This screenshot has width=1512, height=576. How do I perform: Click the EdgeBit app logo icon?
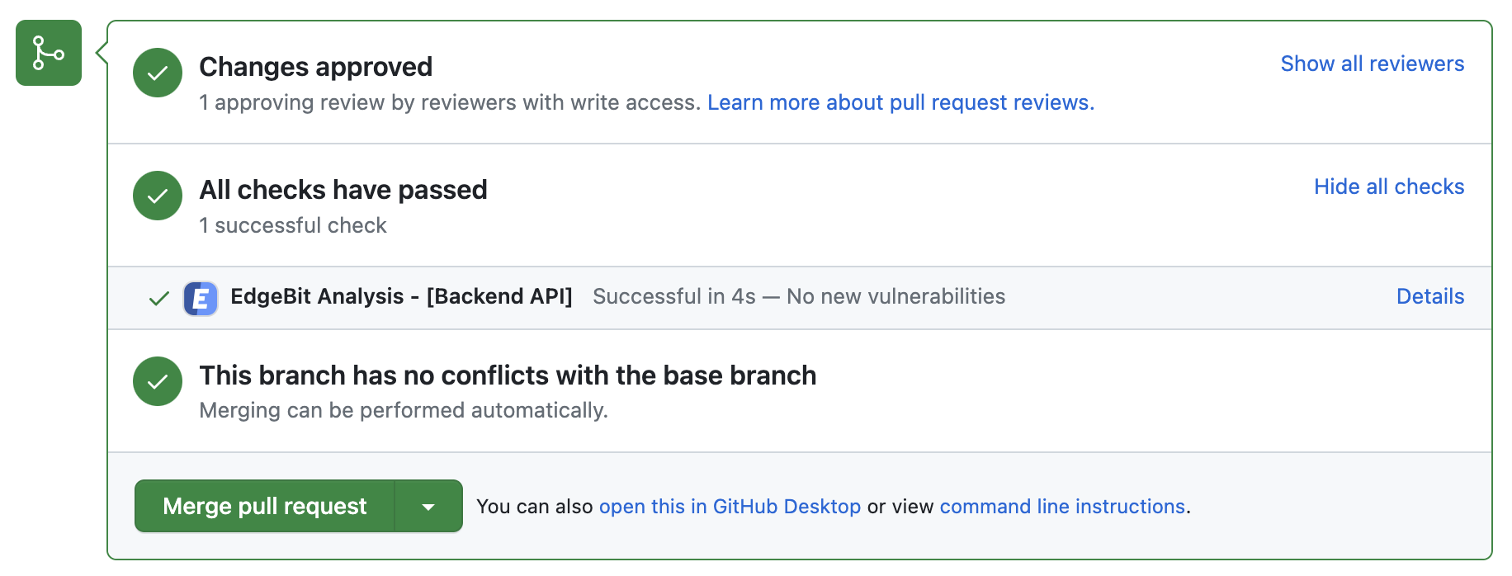[201, 298]
